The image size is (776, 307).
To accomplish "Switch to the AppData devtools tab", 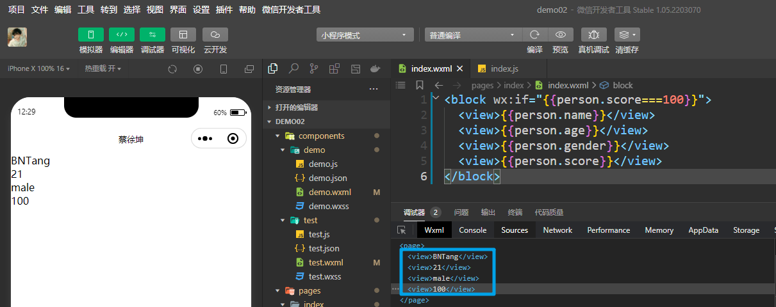I will (x=703, y=230).
